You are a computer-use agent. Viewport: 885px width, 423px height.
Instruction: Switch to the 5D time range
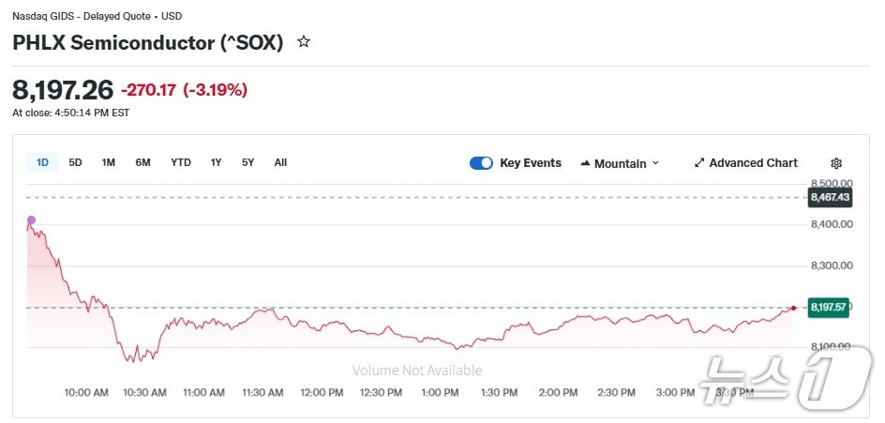coord(75,162)
